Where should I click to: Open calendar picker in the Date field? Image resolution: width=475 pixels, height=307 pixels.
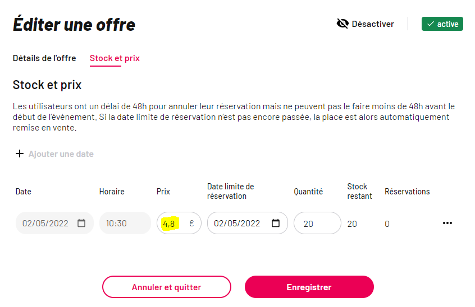click(81, 223)
